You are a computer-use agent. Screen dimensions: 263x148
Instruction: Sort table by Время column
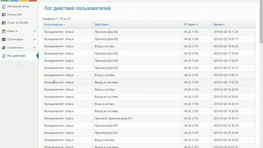[219, 25]
